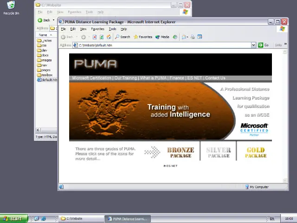The width and height of the screenshot is (297, 223).
Task: Open the File menu in Internet Explorer
Action: click(63, 29)
